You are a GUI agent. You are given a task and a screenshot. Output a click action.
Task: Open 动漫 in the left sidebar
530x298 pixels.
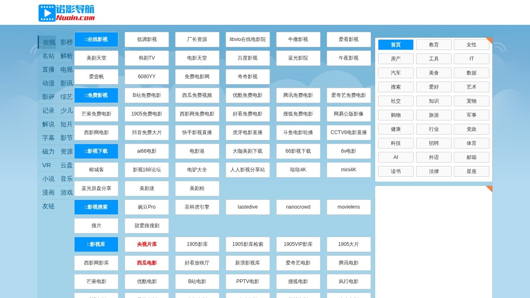[48, 83]
